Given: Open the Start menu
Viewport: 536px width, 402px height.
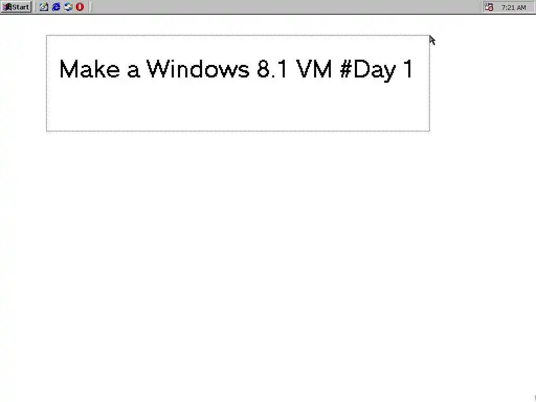Looking at the screenshot, I should click(16, 7).
